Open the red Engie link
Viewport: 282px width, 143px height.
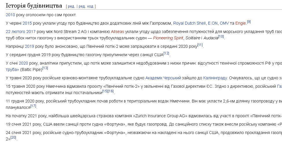(x=240, y=23)
